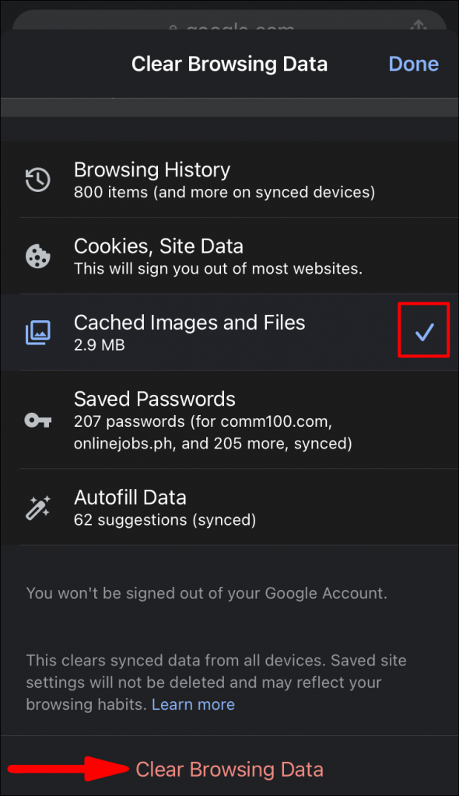
Task: Select the Clear Browsing Data title bar
Action: 229,64
